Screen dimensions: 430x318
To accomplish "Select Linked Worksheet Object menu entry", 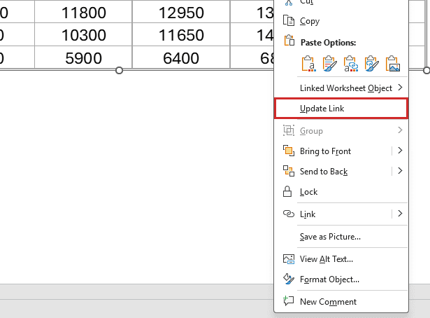I will pos(341,88).
